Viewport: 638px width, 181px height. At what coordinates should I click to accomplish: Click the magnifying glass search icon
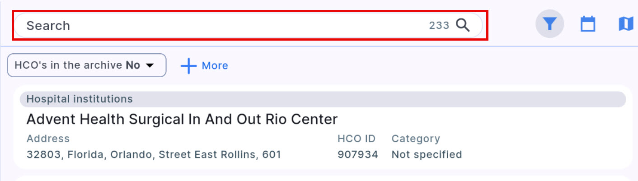[463, 25]
